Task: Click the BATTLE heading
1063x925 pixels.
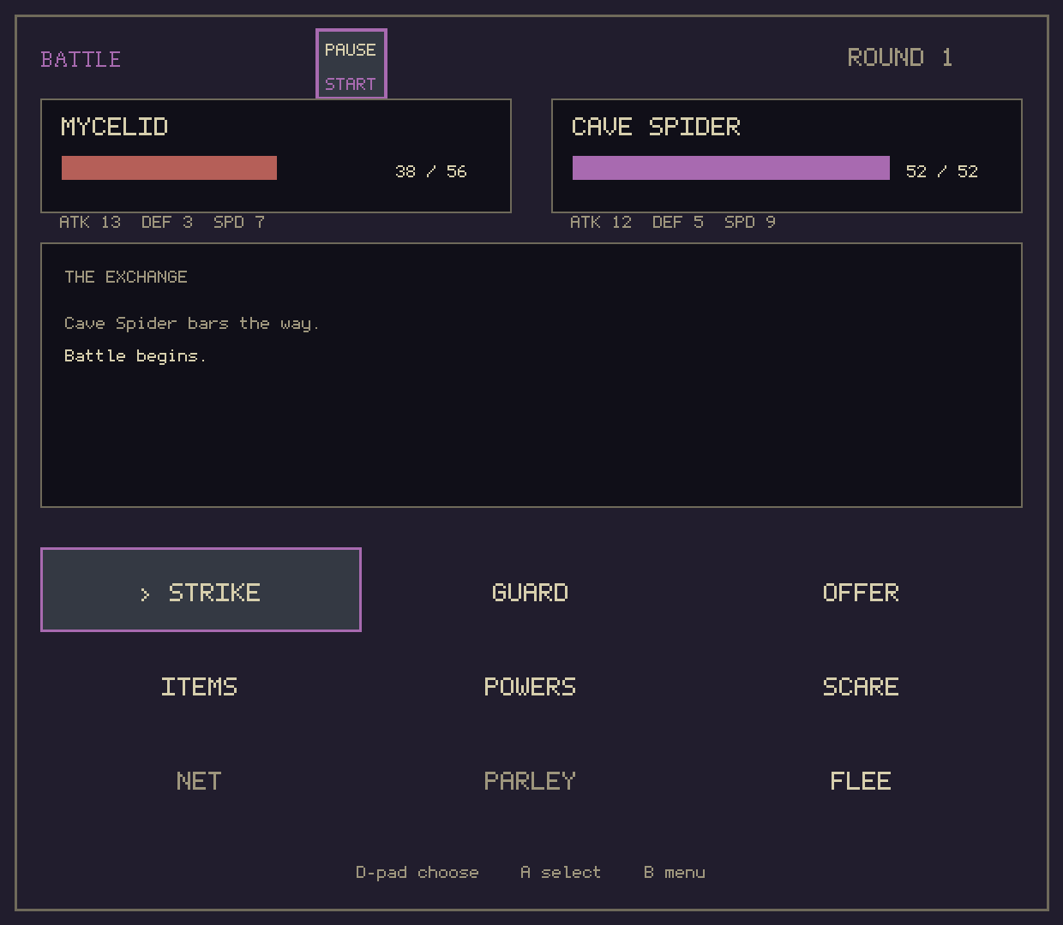Action: [81, 59]
